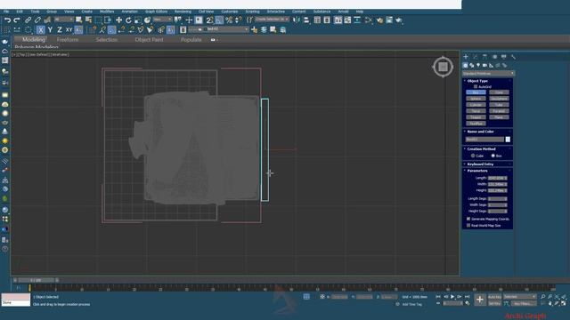
Task: Toggle the Auto Key button
Action: tap(494, 297)
